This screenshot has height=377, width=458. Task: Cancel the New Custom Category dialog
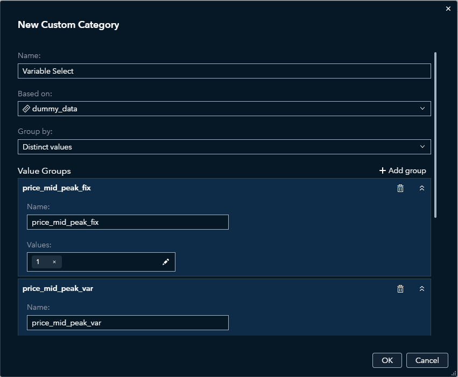(x=427, y=360)
